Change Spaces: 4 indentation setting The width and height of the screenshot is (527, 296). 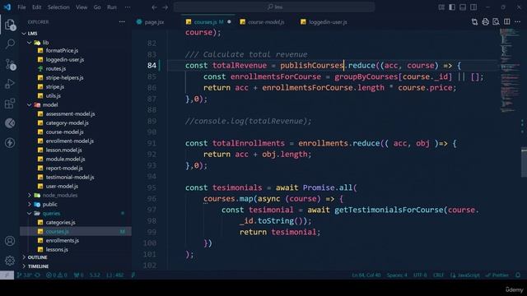pos(397,275)
